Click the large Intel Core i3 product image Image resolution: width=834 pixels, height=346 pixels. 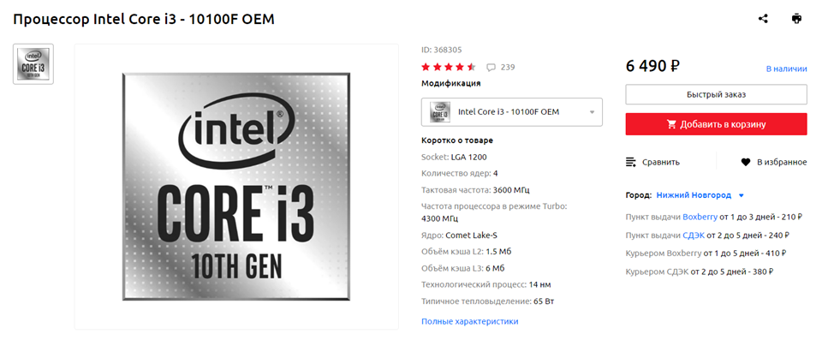pos(236,188)
